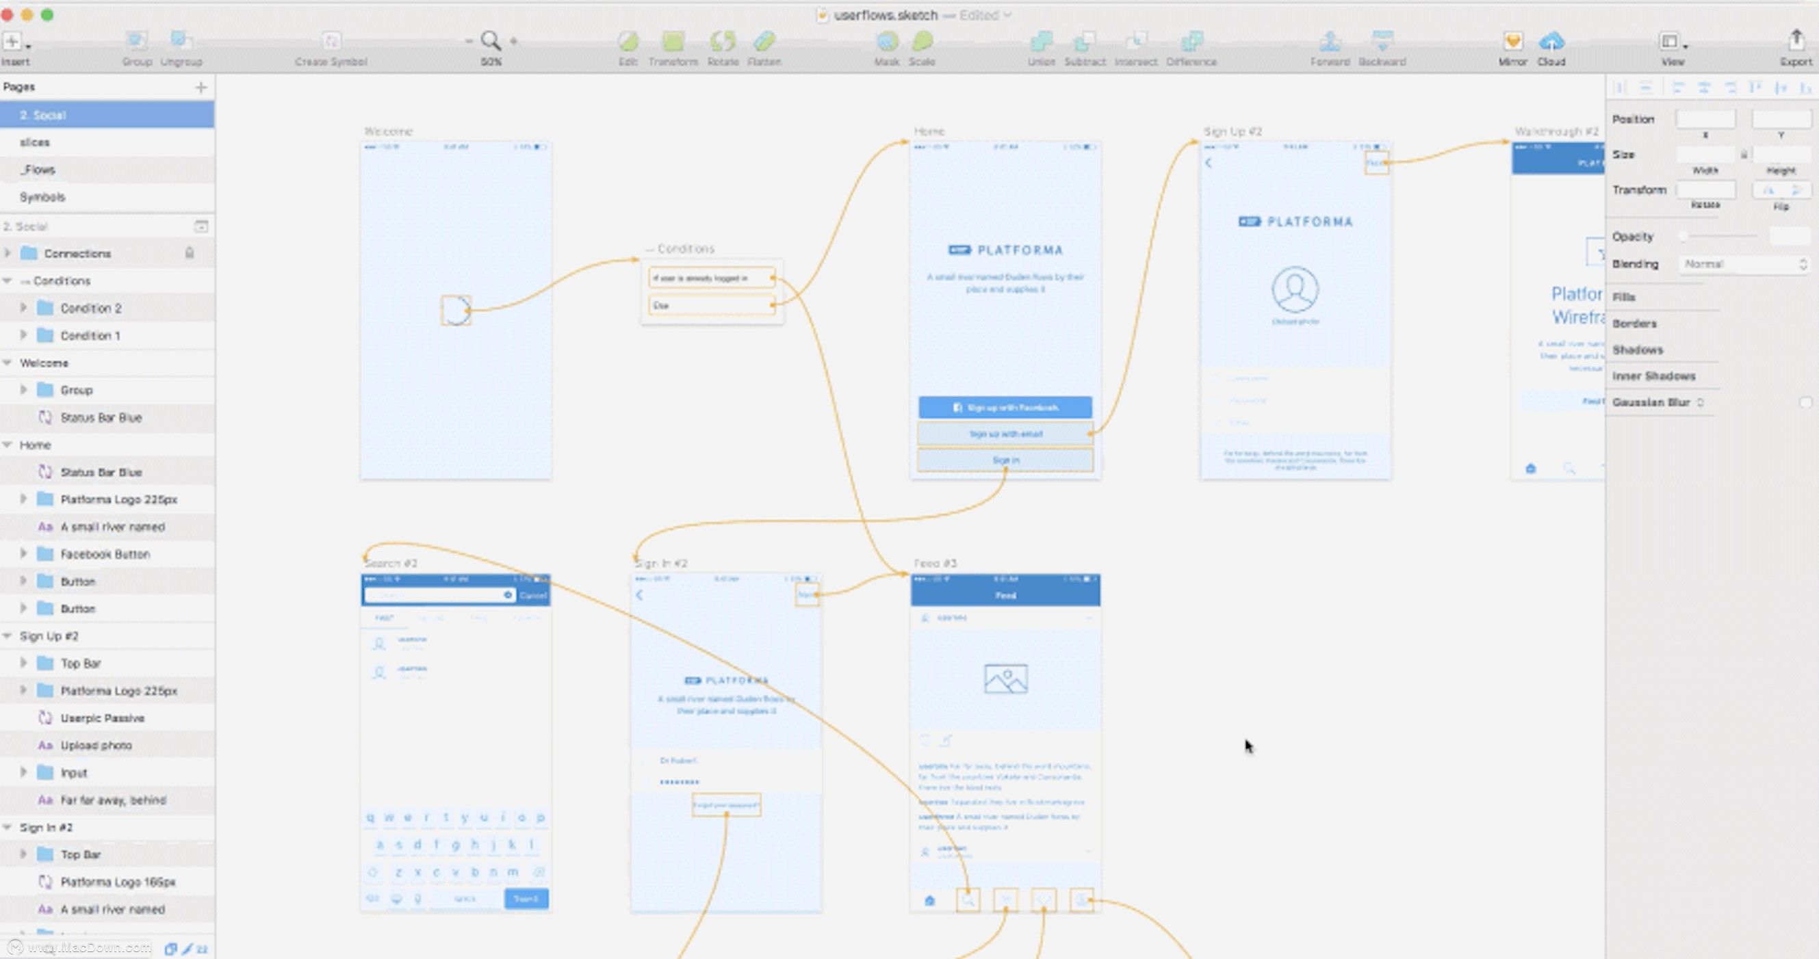
Task: Click the Mask tool icon
Action: [887, 42]
